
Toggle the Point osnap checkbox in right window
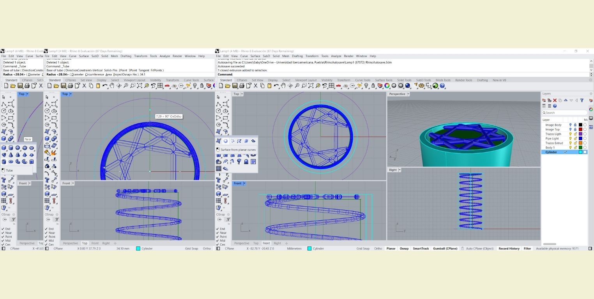tap(218, 237)
